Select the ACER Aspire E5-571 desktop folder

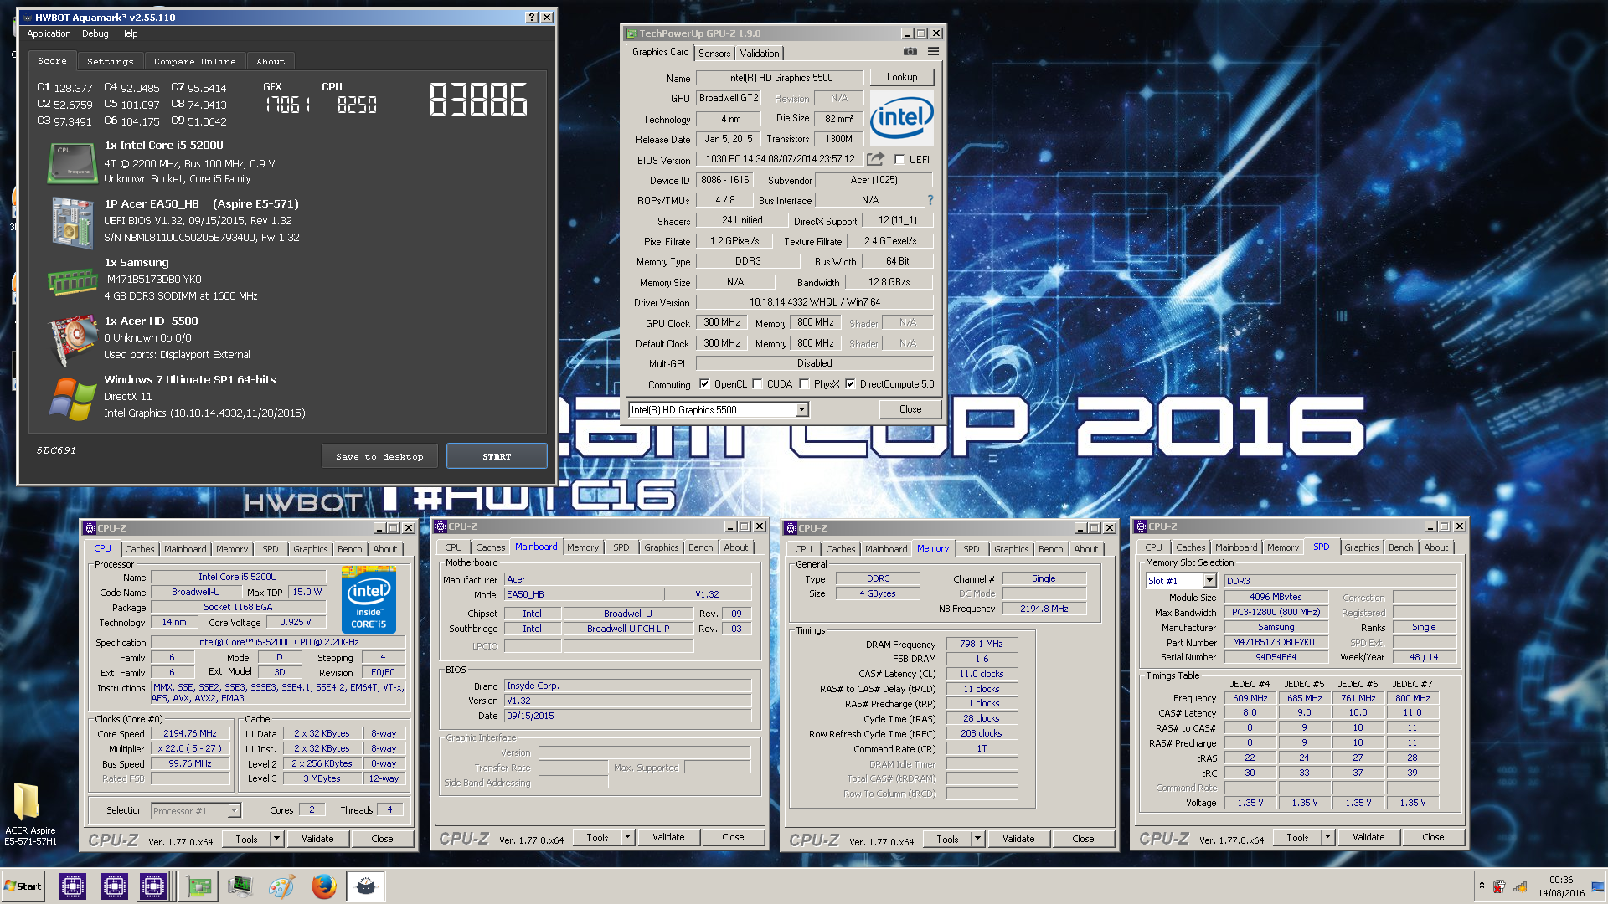pyautogui.click(x=30, y=814)
